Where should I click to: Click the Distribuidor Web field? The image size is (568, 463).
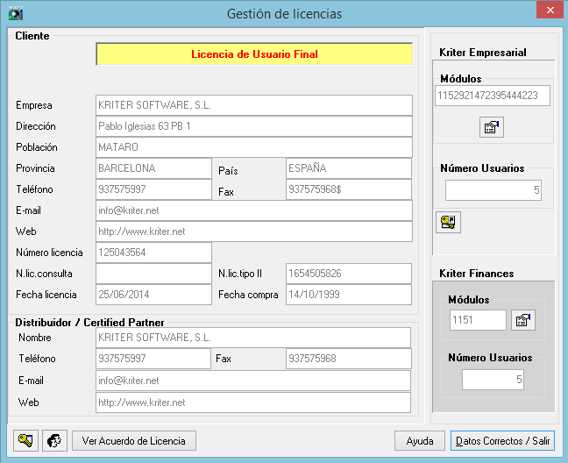click(253, 402)
